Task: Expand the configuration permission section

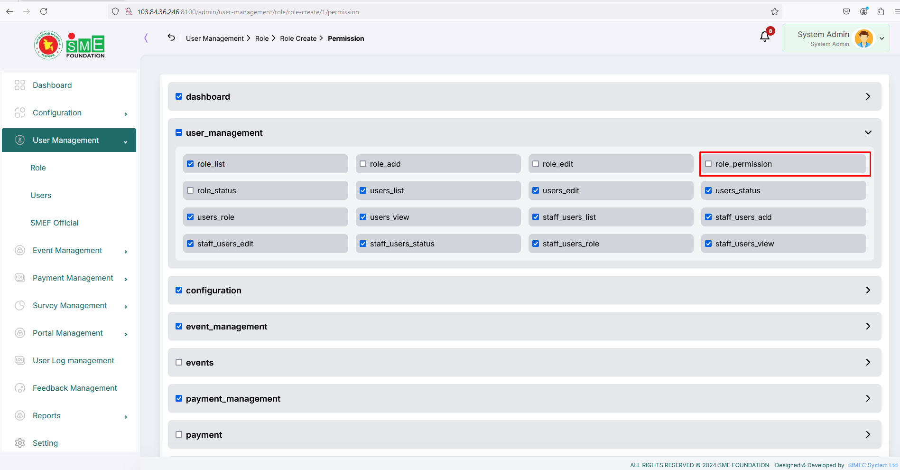Action: (868, 290)
